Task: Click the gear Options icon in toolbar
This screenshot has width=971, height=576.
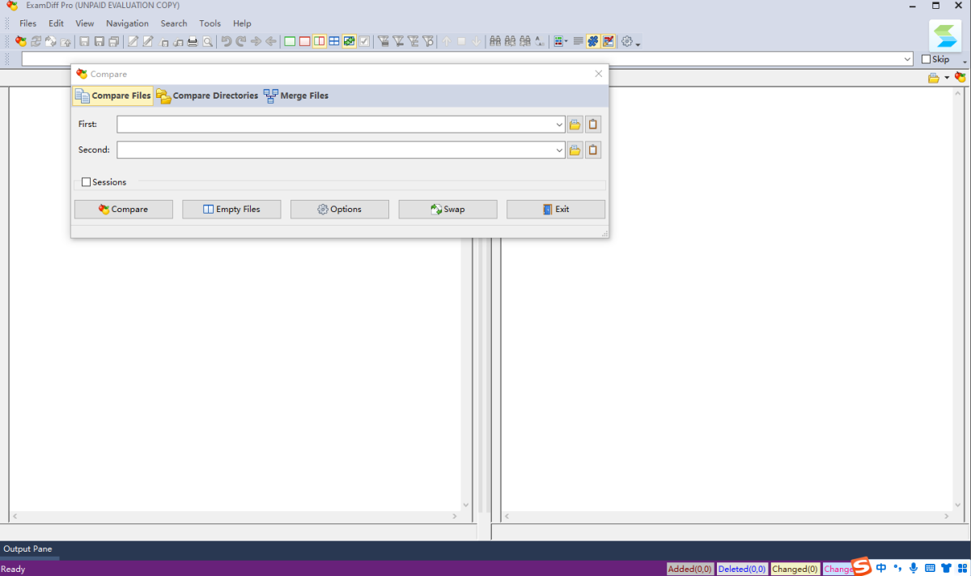Action: click(627, 41)
